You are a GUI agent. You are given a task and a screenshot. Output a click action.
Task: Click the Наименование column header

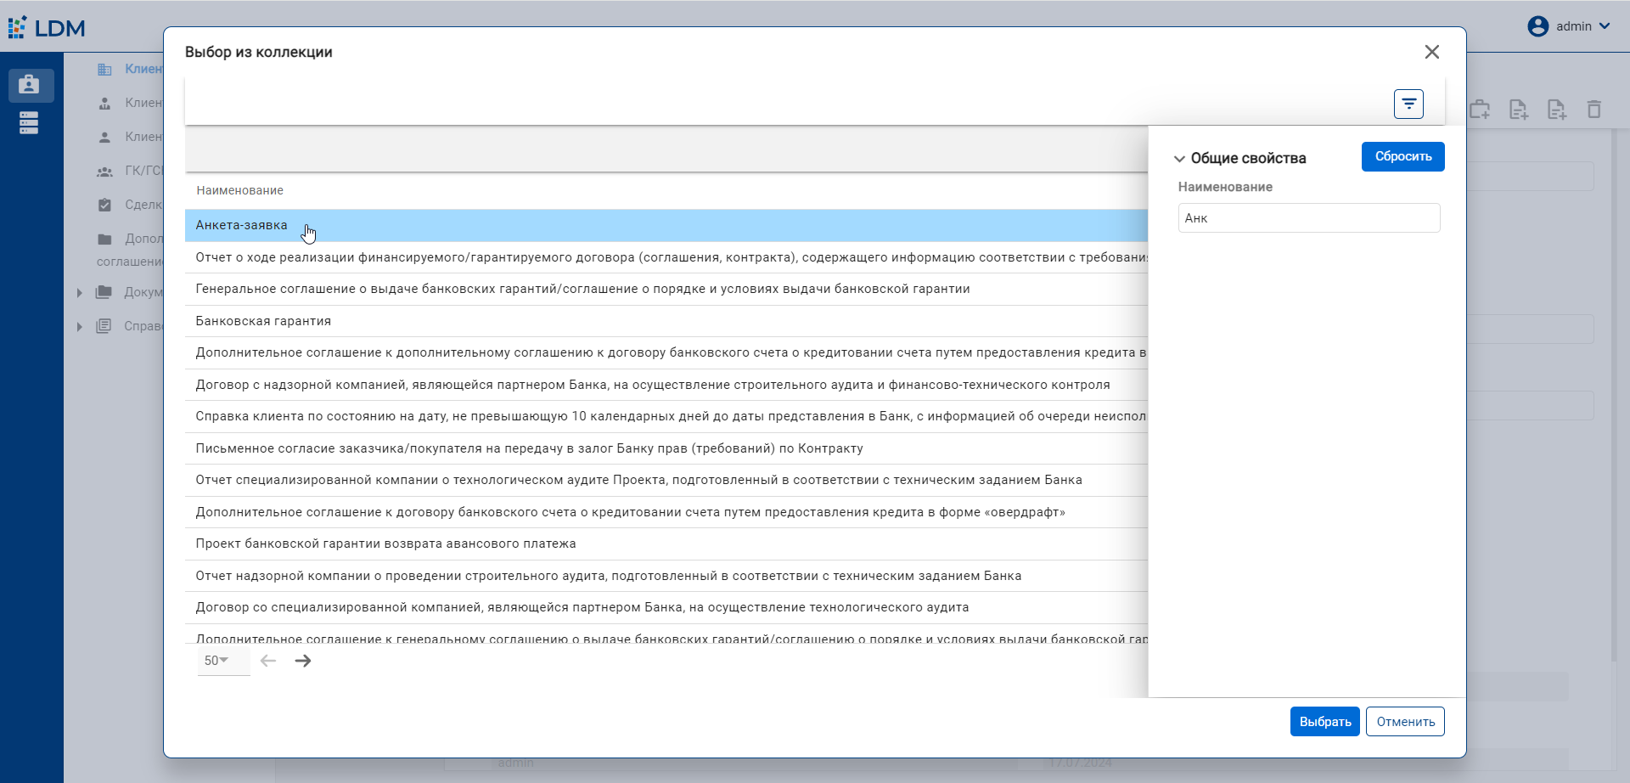[x=240, y=191]
